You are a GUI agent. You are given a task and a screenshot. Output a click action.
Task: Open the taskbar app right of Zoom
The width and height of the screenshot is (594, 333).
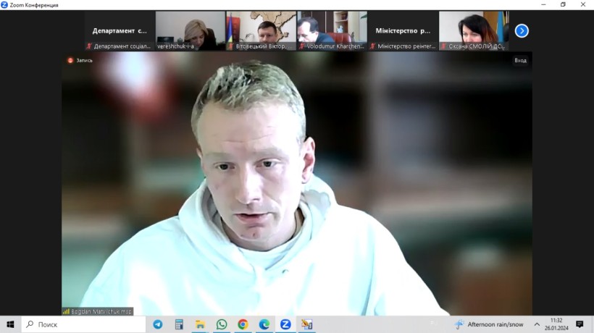pos(307,324)
